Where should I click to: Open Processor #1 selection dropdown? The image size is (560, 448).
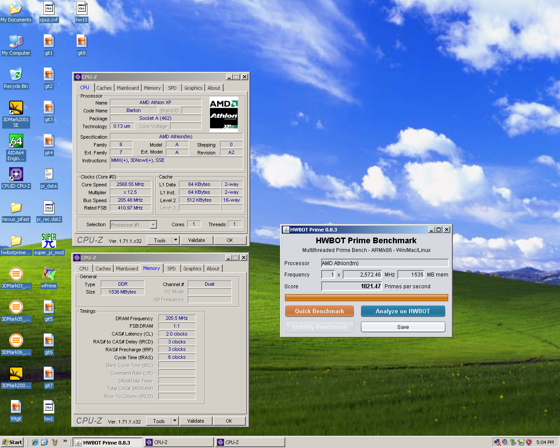[133, 225]
